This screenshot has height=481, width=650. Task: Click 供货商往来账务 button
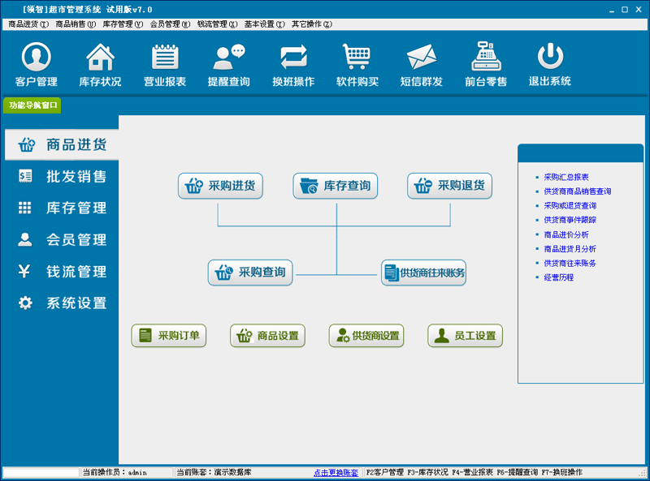423,273
